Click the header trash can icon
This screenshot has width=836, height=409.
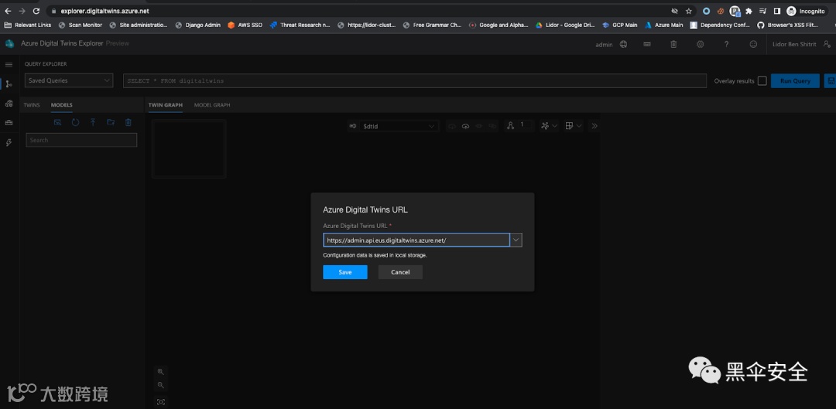coord(673,44)
